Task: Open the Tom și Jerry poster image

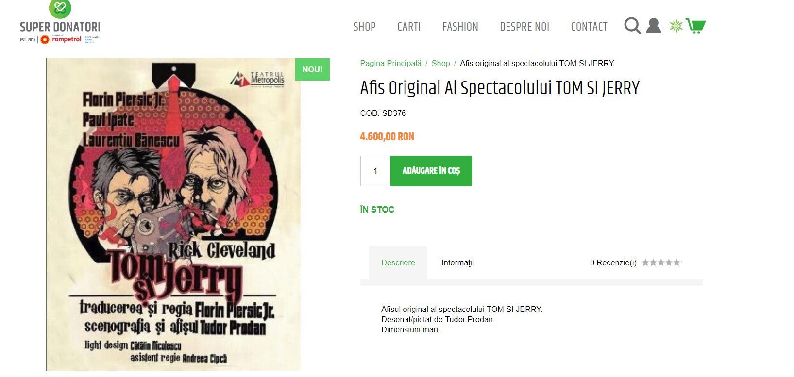Action: pos(173,213)
